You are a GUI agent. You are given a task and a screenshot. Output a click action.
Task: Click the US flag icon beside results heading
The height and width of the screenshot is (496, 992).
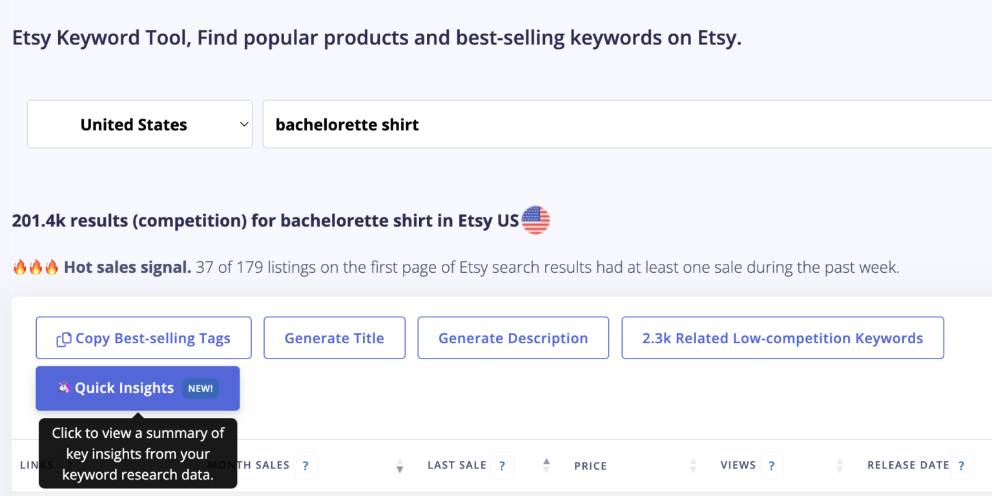click(x=535, y=221)
